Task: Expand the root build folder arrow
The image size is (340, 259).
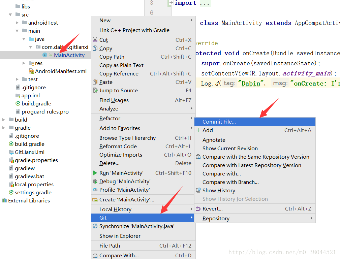Action: [3, 120]
